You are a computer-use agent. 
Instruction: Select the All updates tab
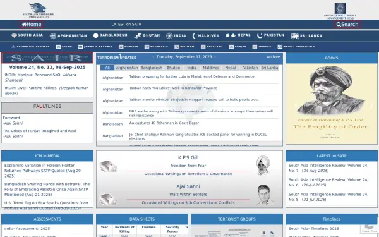[107, 68]
